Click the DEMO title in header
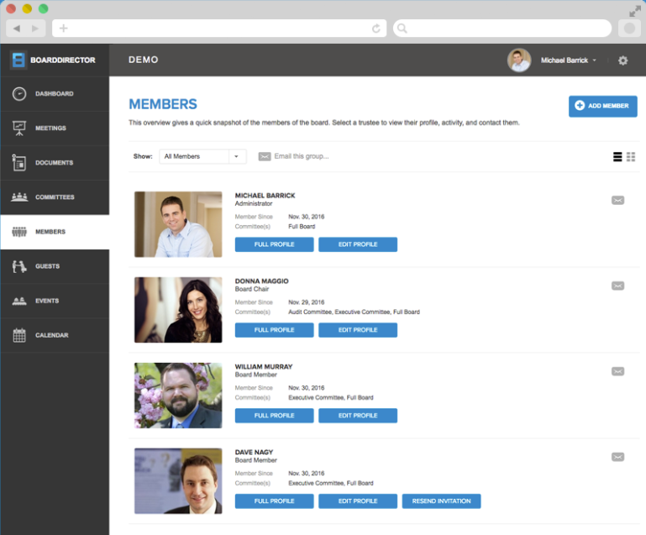 (x=144, y=60)
